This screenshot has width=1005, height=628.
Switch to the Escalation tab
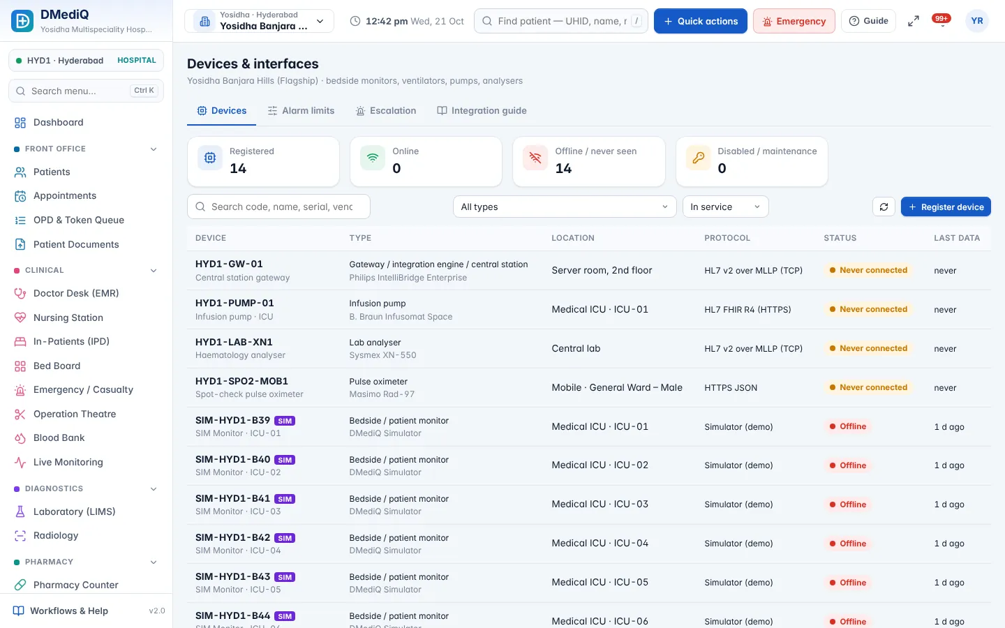coord(386,110)
